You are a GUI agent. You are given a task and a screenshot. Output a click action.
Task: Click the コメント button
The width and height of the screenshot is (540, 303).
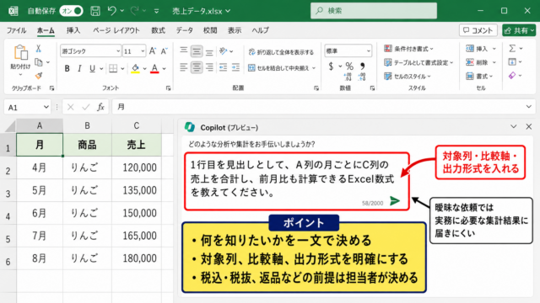[478, 30]
